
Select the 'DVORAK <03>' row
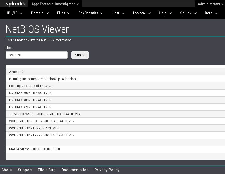(115, 100)
